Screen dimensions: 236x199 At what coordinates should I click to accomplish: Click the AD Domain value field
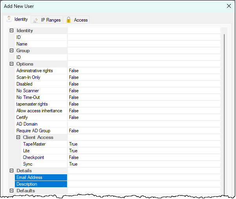tap(143, 124)
